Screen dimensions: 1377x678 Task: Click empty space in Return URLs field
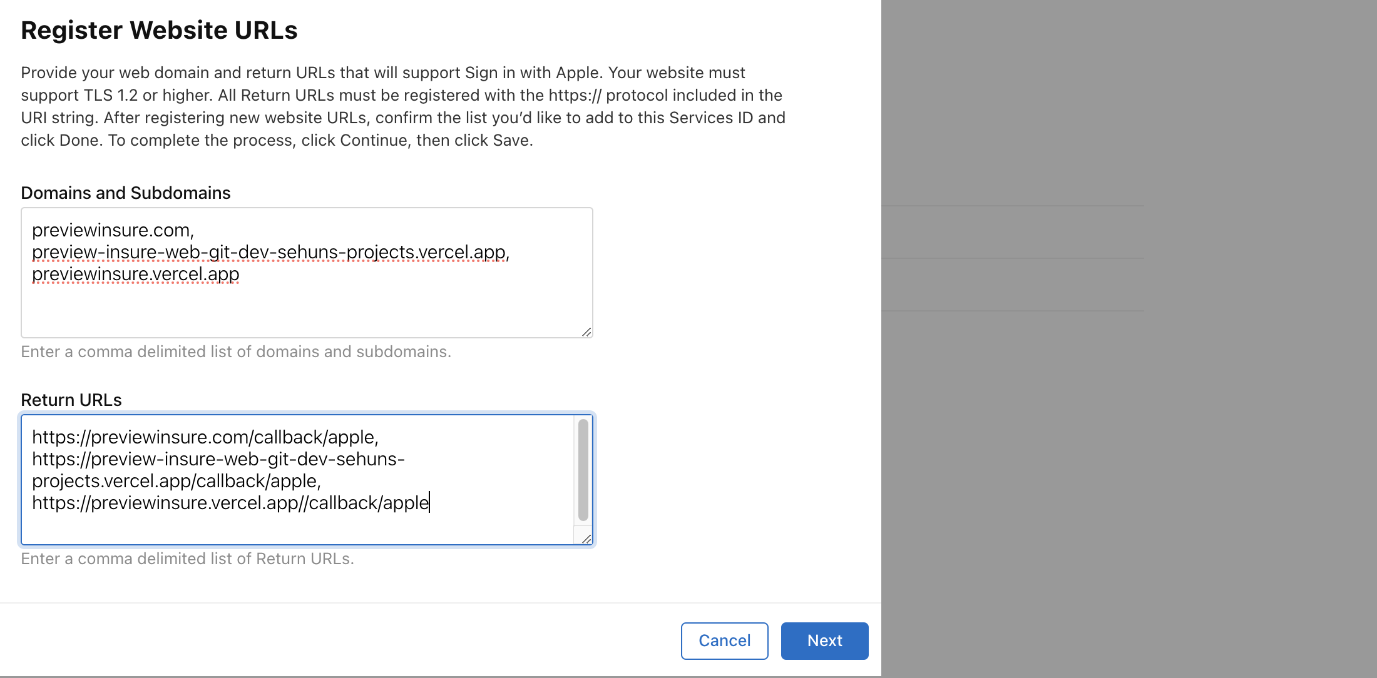click(300, 529)
